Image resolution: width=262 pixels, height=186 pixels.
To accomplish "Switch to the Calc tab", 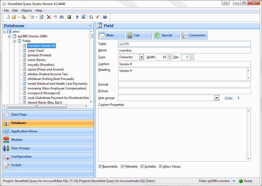I will [x=139, y=35].
